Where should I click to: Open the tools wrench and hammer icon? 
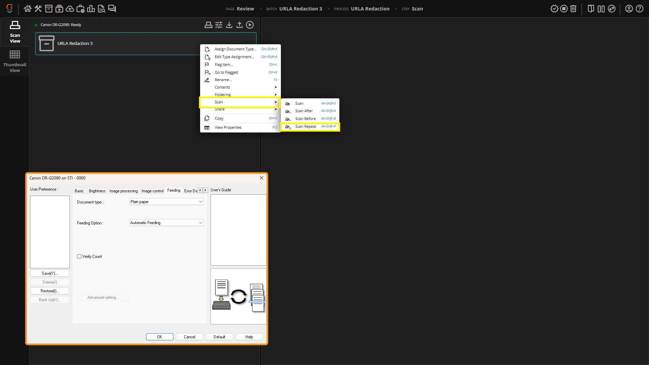(x=38, y=9)
